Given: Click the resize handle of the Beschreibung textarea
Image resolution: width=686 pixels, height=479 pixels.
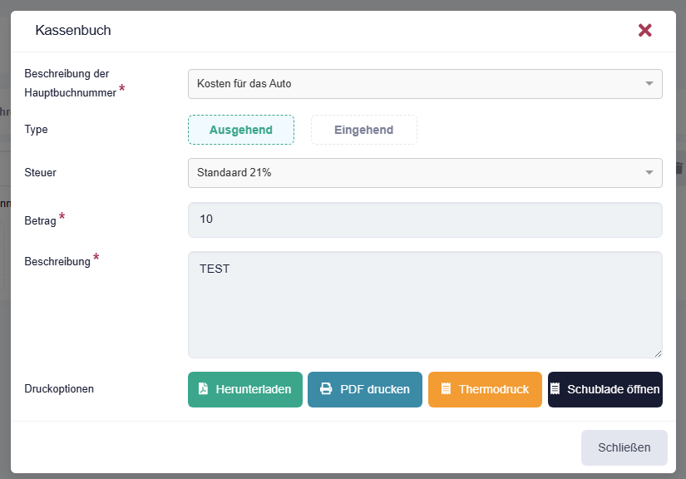Looking at the screenshot, I should click(x=658, y=353).
